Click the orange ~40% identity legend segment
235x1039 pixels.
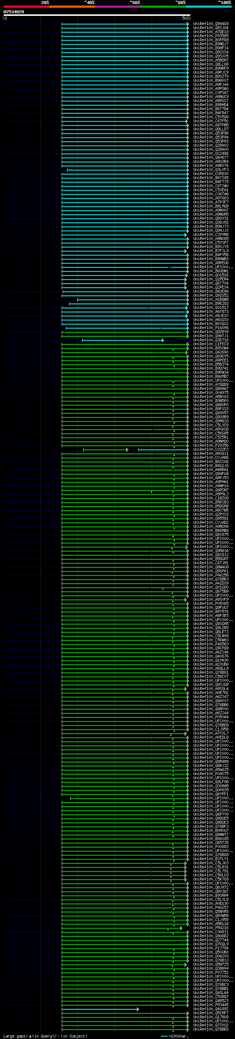coord(72,7)
